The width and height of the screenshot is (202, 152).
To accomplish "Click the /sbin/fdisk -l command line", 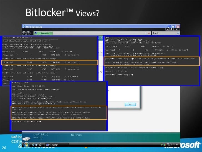I will [x=26, y=41].
